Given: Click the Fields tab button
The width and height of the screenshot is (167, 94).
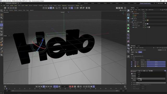Looking at the screenshot, I should (x=140, y=52).
